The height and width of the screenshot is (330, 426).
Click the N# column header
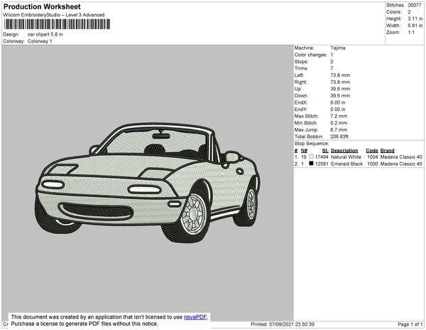[304, 150]
